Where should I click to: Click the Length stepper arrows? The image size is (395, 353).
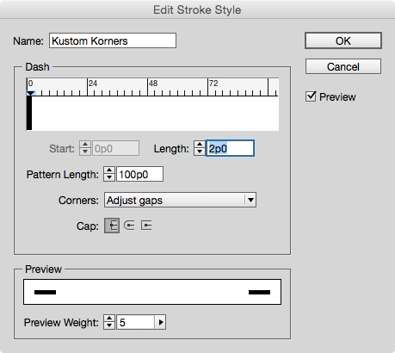[x=200, y=148]
